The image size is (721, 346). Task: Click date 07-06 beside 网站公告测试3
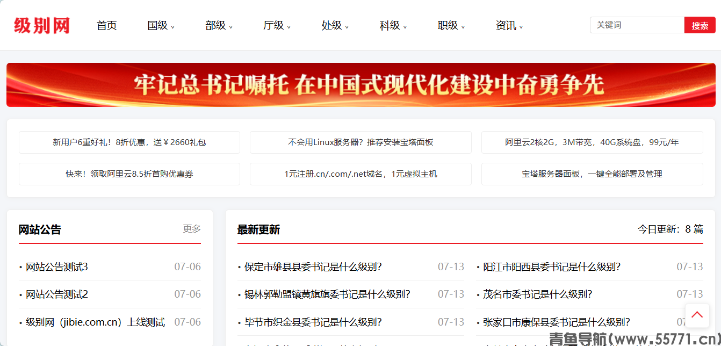click(x=188, y=267)
